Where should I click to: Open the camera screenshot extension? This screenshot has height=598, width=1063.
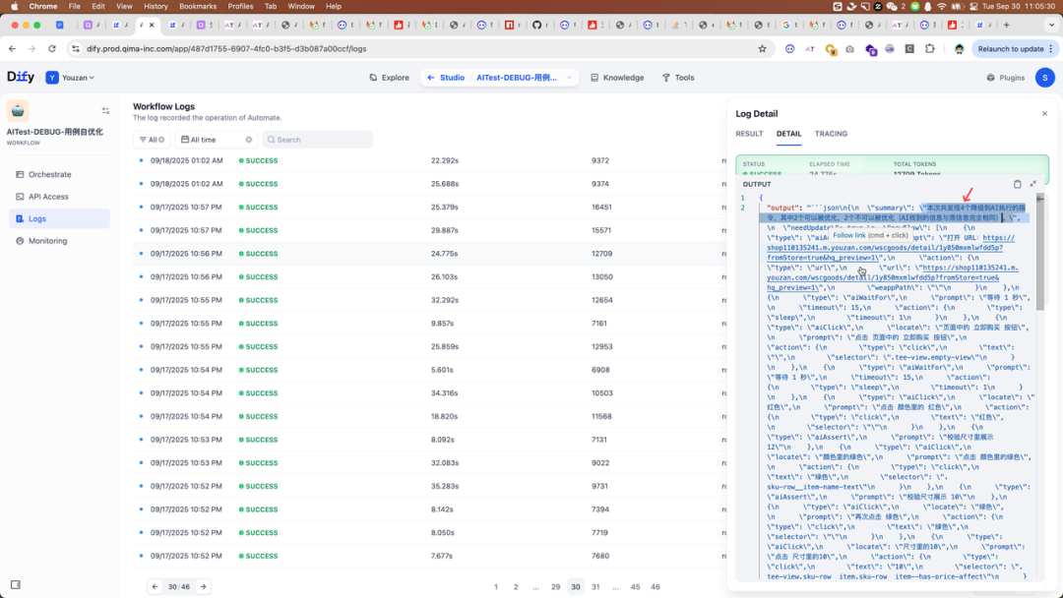(x=849, y=49)
